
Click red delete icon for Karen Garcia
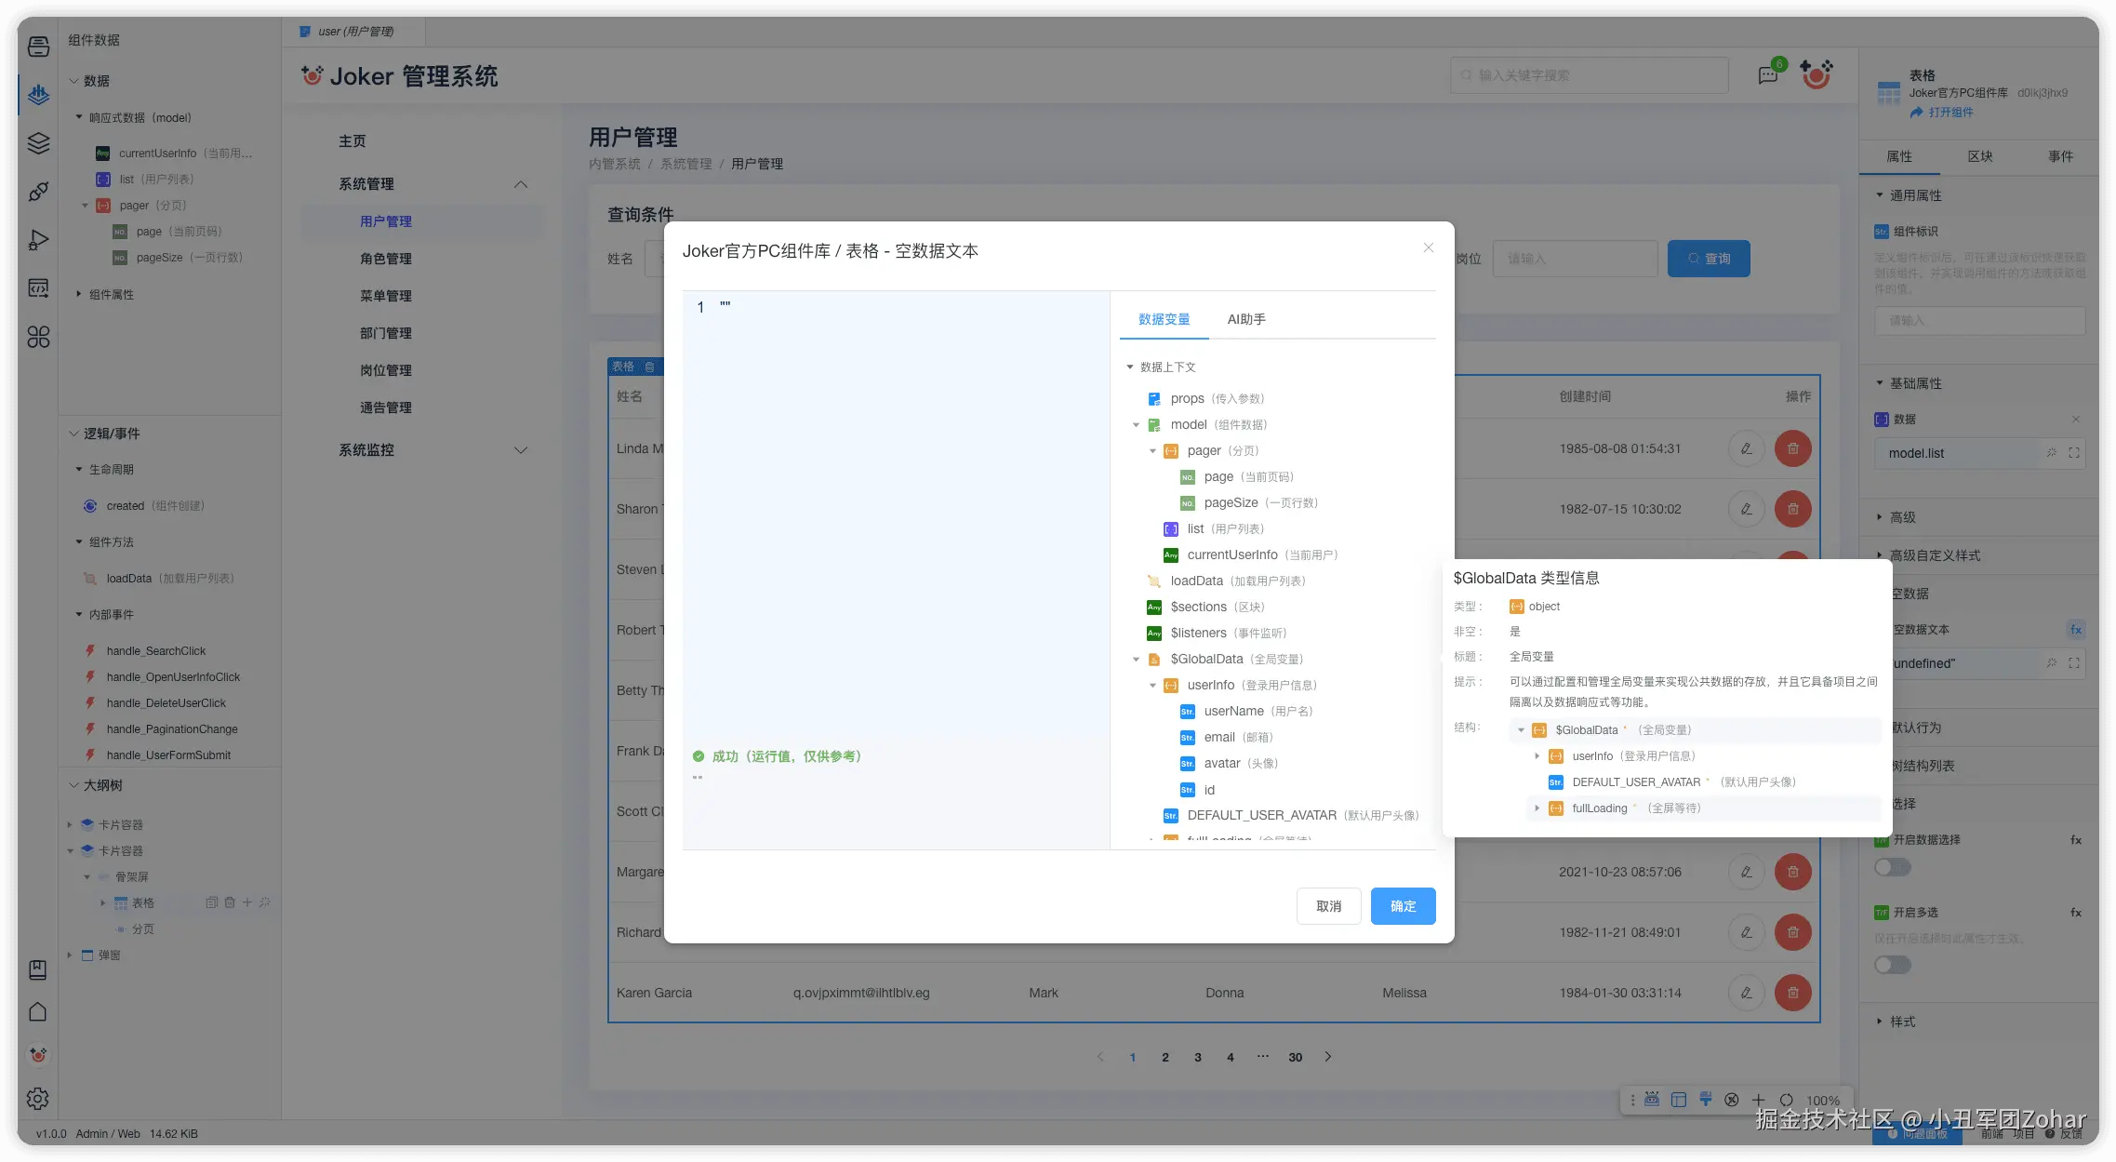[x=1792, y=993]
